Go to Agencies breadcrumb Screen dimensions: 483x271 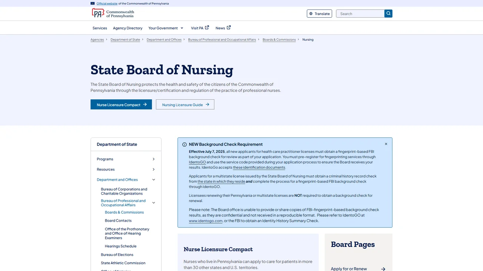(97, 40)
